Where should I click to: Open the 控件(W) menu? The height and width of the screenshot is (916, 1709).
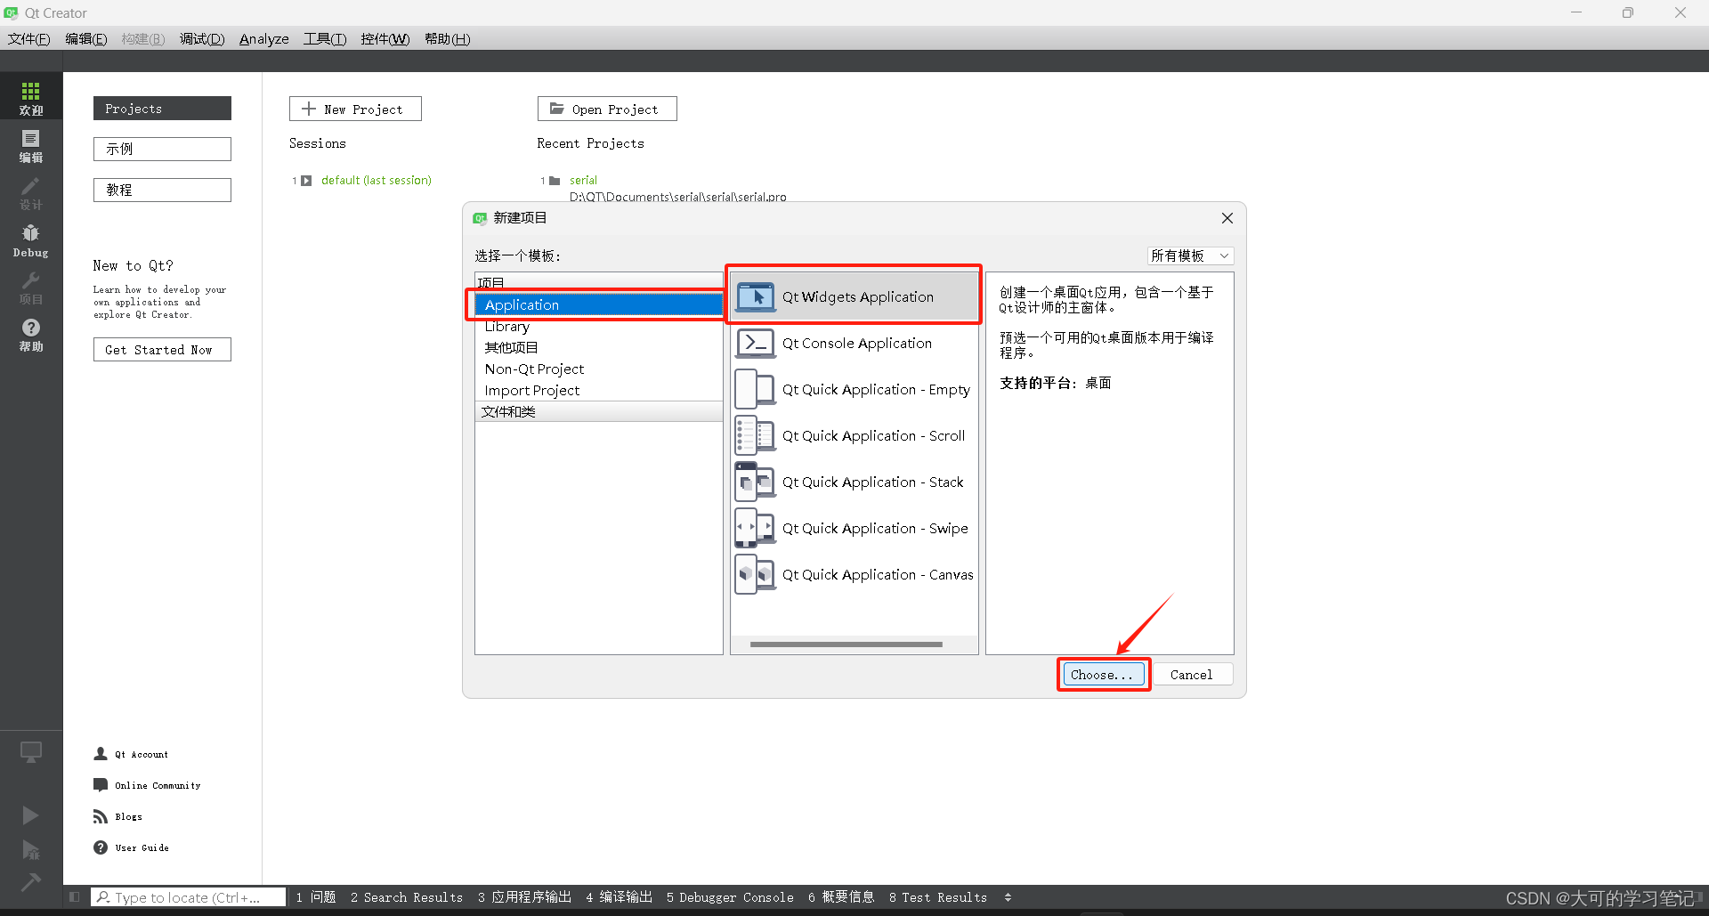pyautogui.click(x=385, y=38)
